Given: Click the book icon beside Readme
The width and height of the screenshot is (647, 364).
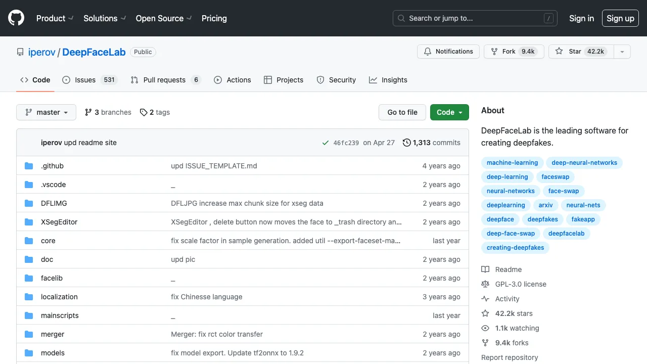Looking at the screenshot, I should click(x=485, y=269).
